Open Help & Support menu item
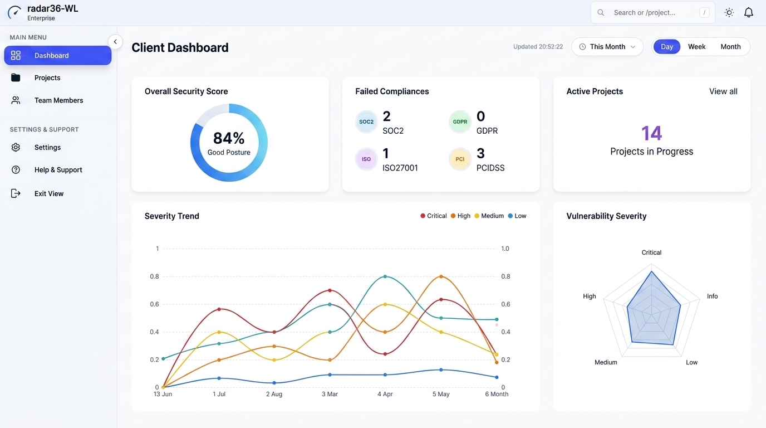The width and height of the screenshot is (766, 428). click(x=58, y=169)
